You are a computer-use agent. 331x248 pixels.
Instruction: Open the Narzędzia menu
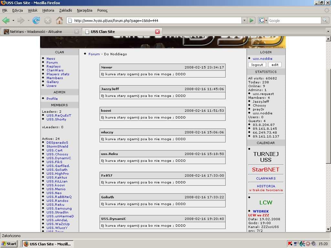(x=84, y=10)
